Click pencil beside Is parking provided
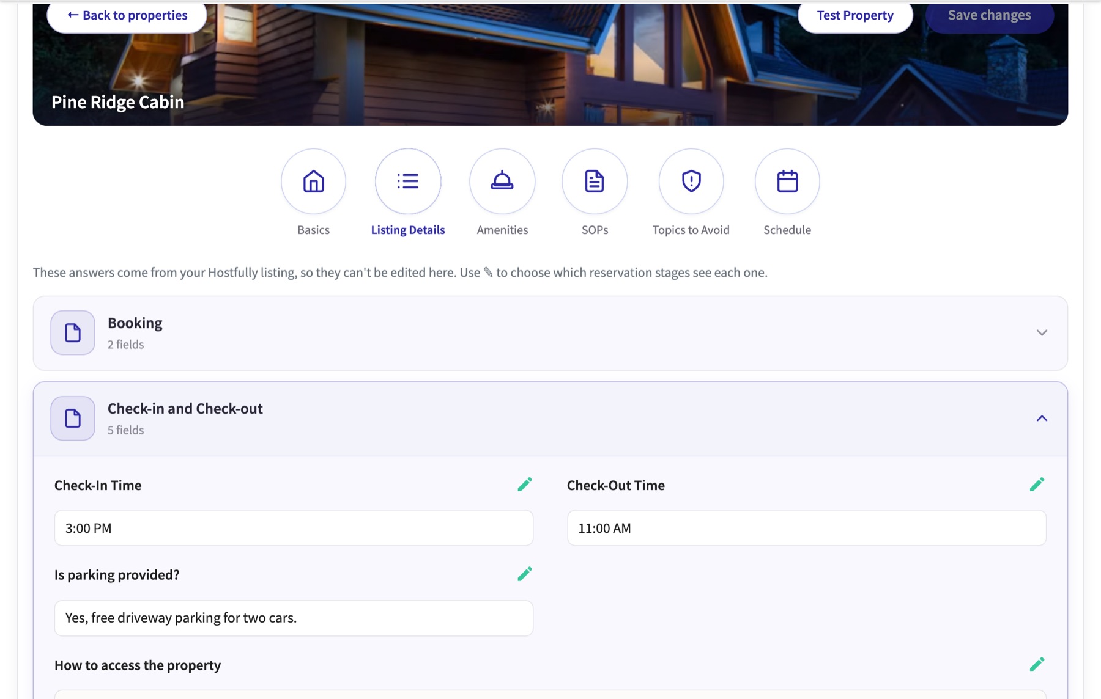The height and width of the screenshot is (699, 1101). coord(525,574)
